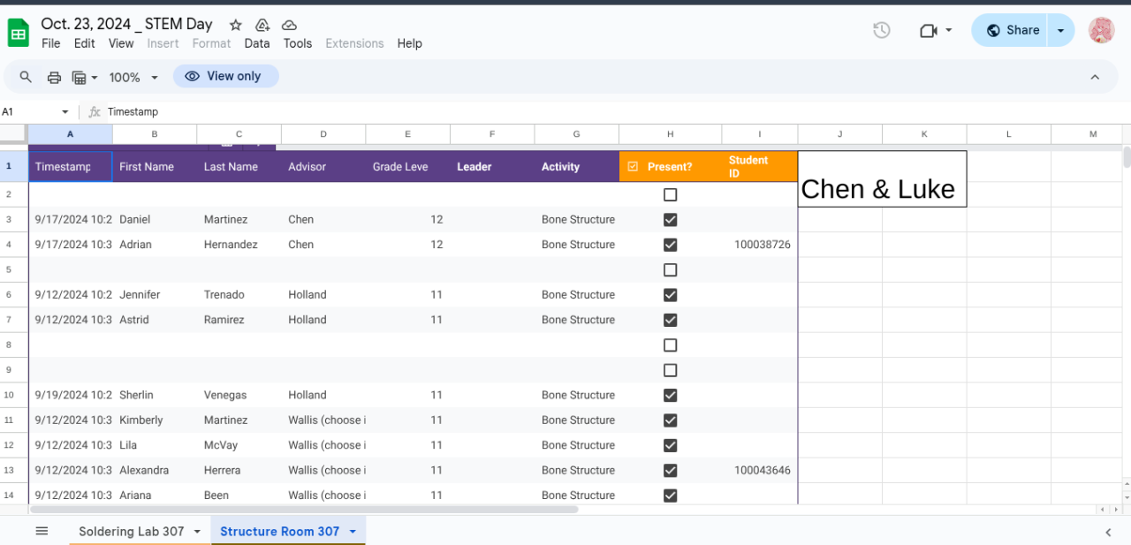
Task: Open the all sheets list icon
Action: click(x=42, y=531)
